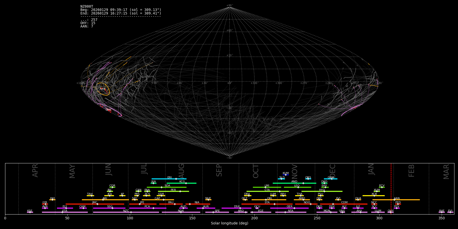Click the AAN radiant label on sky map
This screenshot has height=229, width=458.
click(102, 89)
